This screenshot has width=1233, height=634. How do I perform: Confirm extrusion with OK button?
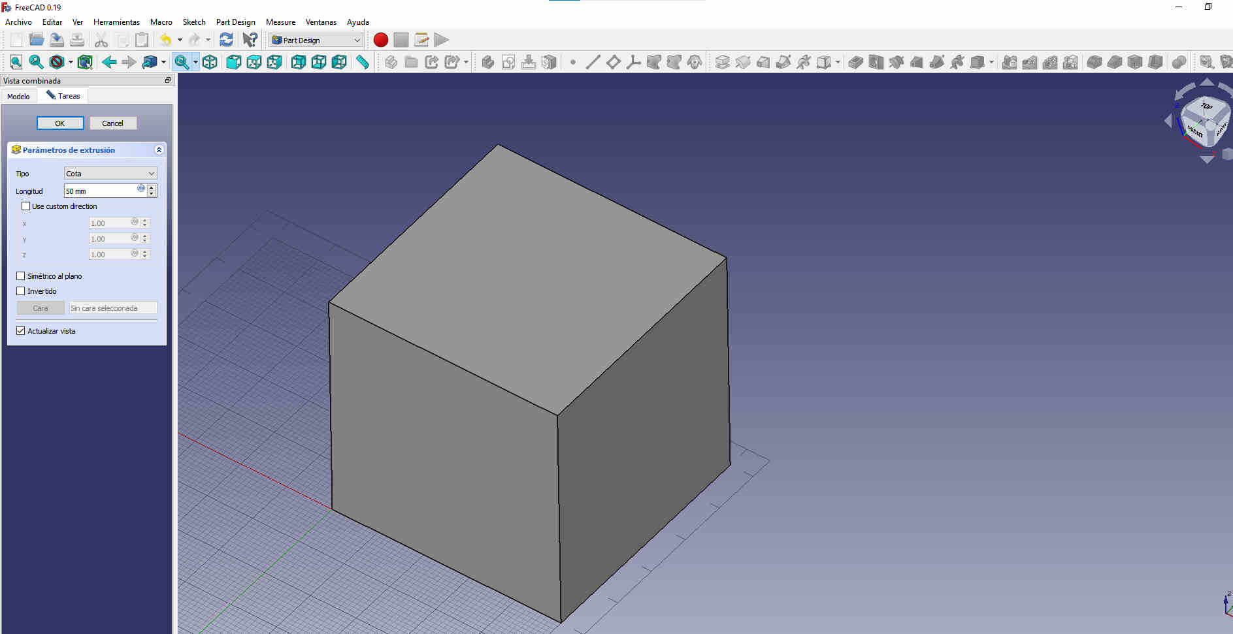coord(60,123)
